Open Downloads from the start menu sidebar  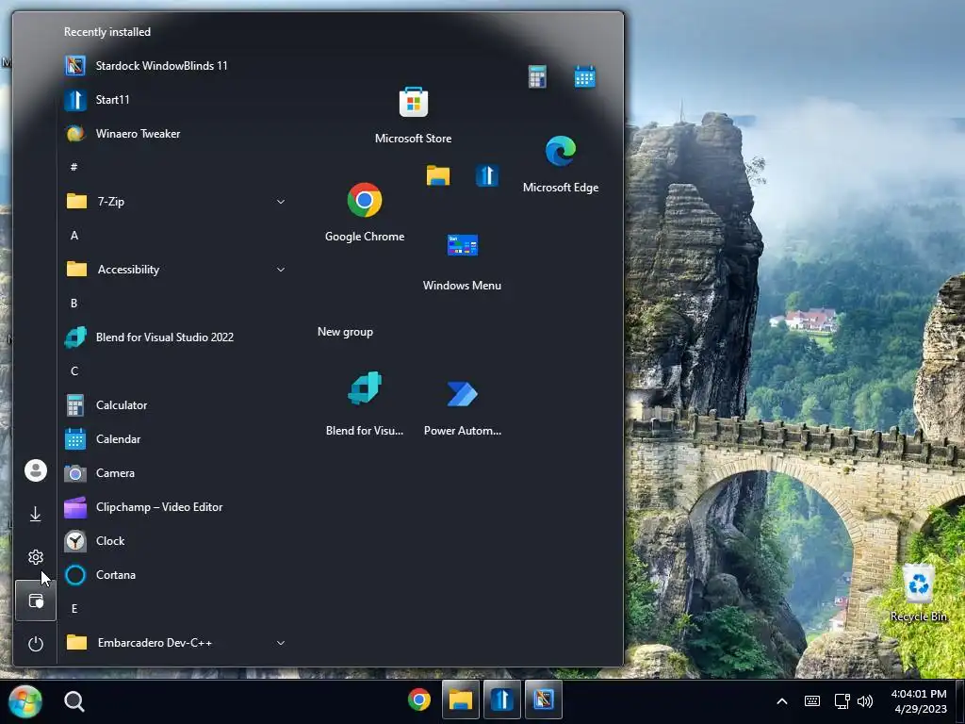pos(36,514)
